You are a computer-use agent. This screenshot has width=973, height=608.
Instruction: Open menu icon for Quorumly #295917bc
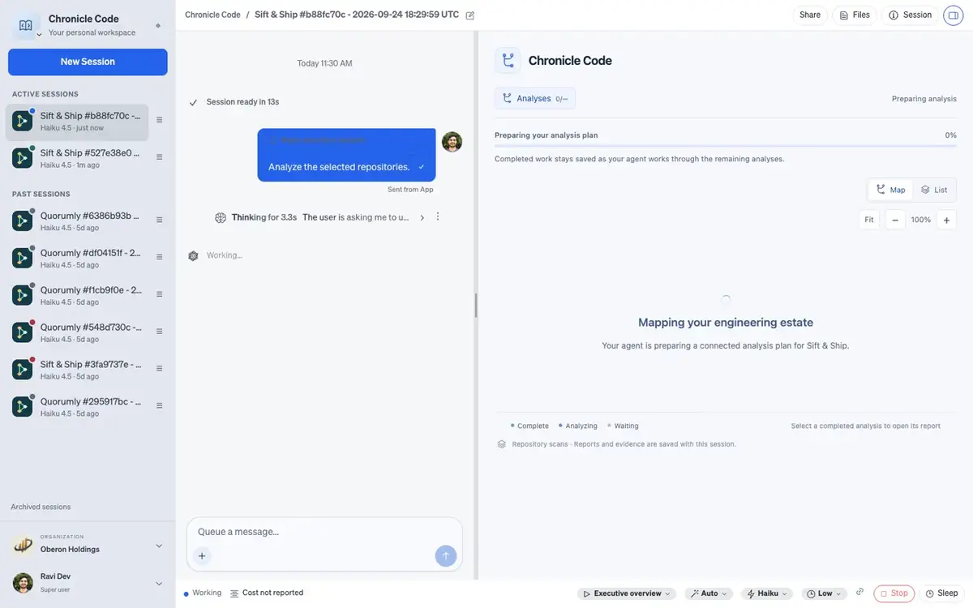point(160,405)
